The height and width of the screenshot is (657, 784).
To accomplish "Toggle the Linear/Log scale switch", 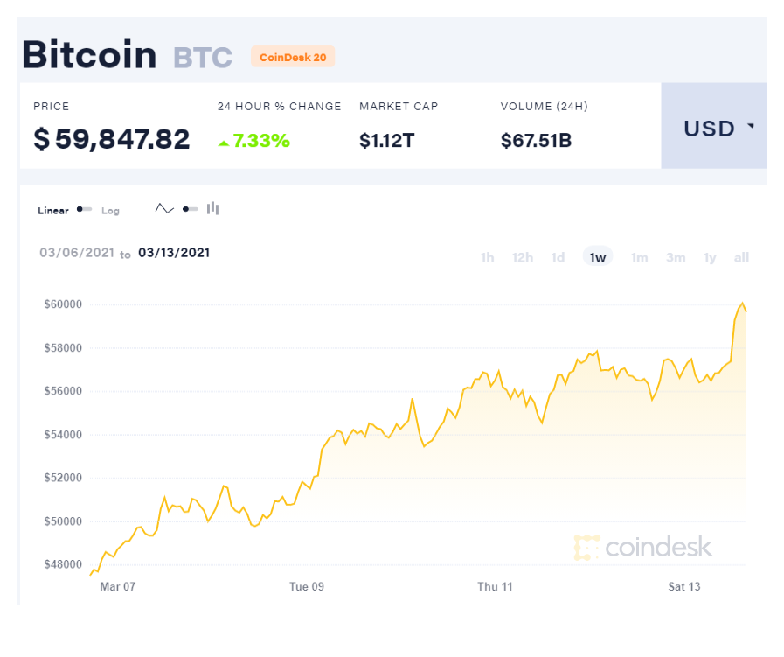I will (84, 209).
